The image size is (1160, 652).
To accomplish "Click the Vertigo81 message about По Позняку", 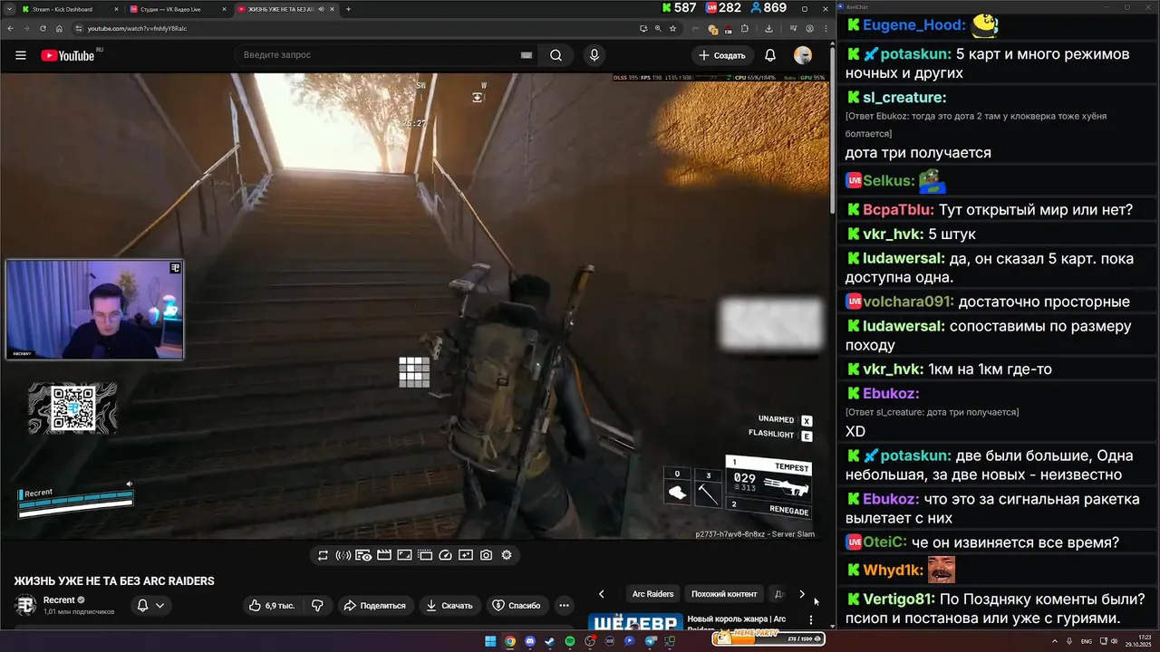I will pos(996,609).
